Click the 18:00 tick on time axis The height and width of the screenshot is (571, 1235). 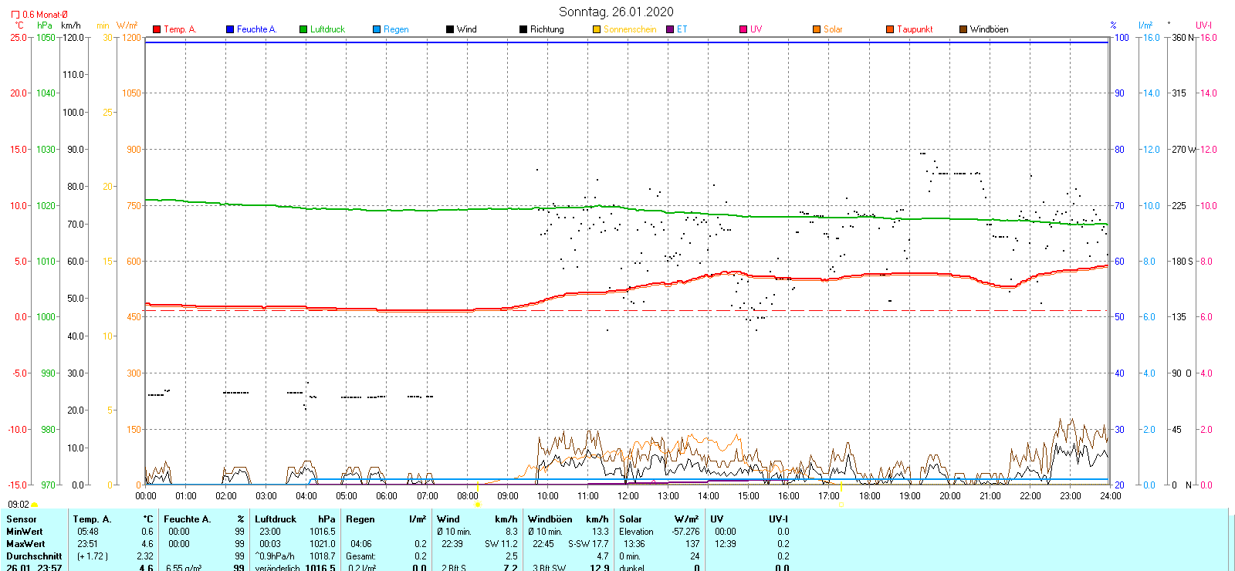pos(869,496)
